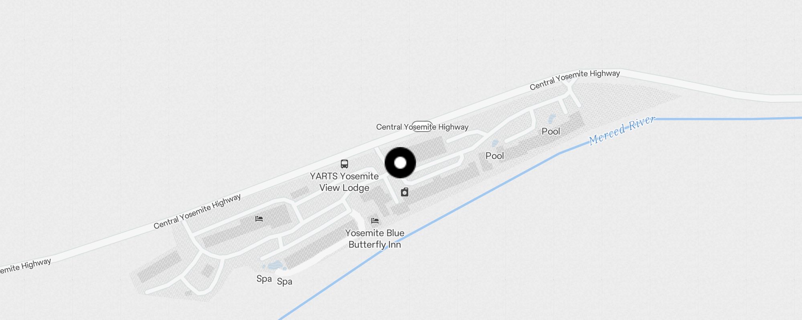802x320 pixels.
Task: Click the highway shield icon on Central Yosemite Highway
Action: click(422, 126)
